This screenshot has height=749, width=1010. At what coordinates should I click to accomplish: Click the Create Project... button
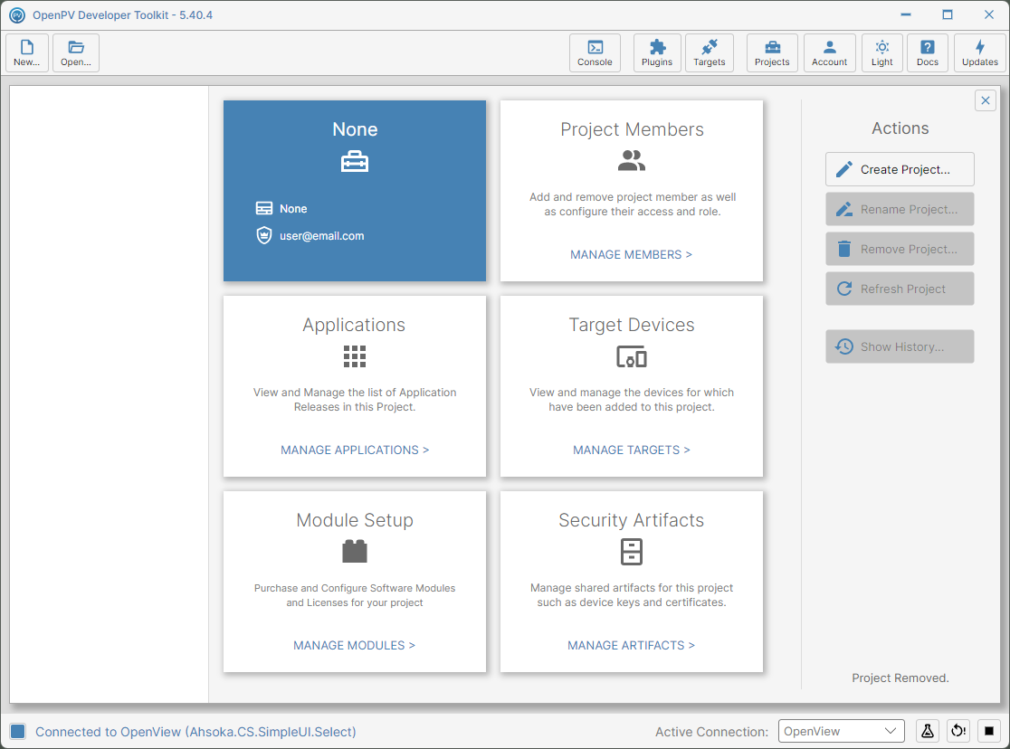point(900,169)
